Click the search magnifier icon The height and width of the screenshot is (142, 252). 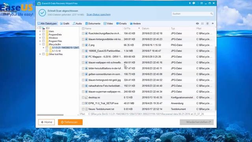pos(211,14)
